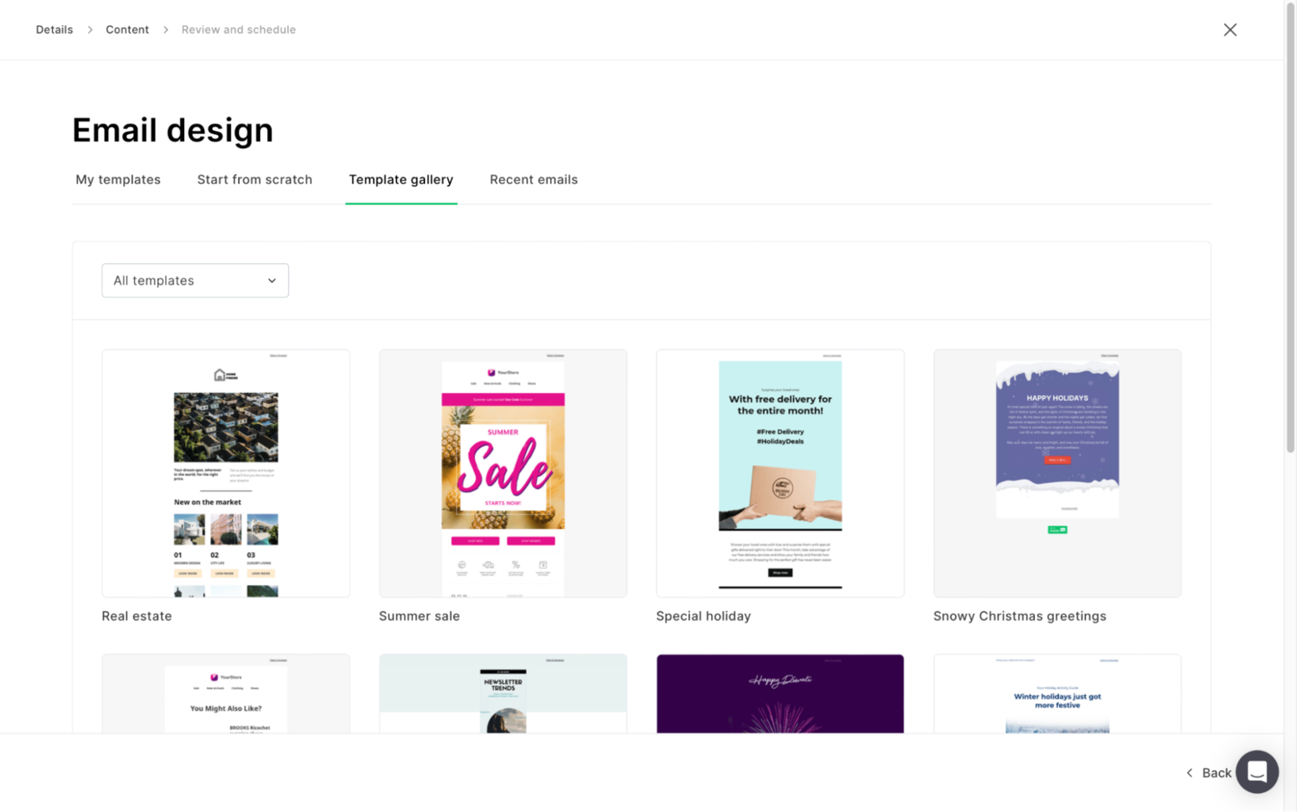
Task: Close the email design dialog
Action: tap(1230, 29)
